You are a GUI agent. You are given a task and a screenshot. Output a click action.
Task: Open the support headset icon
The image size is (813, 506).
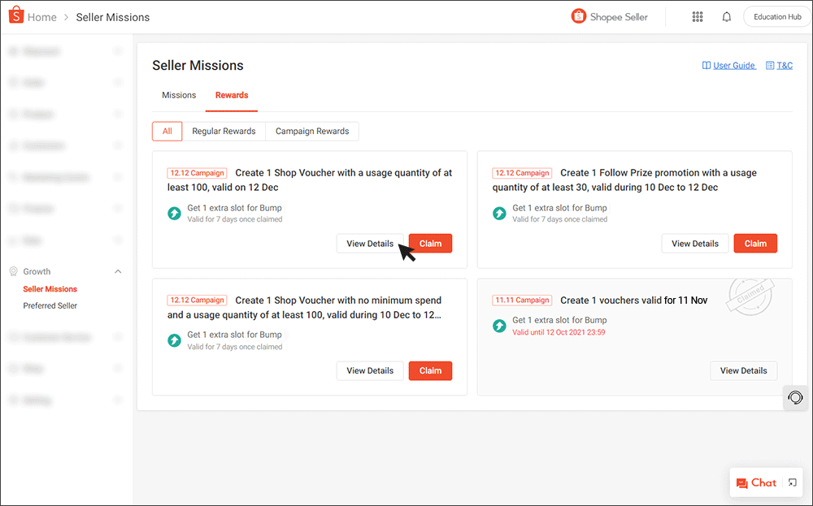pos(795,398)
